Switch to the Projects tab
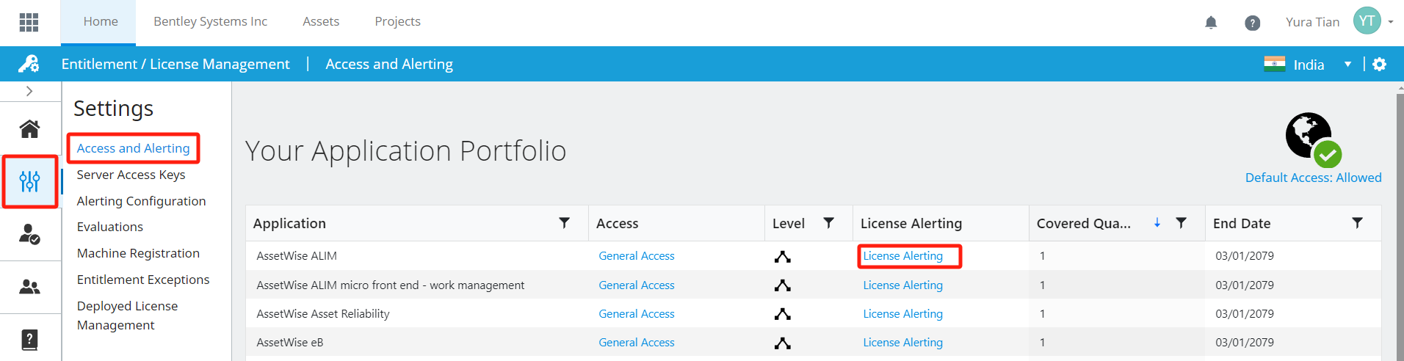1404x361 pixels. pyautogui.click(x=397, y=22)
